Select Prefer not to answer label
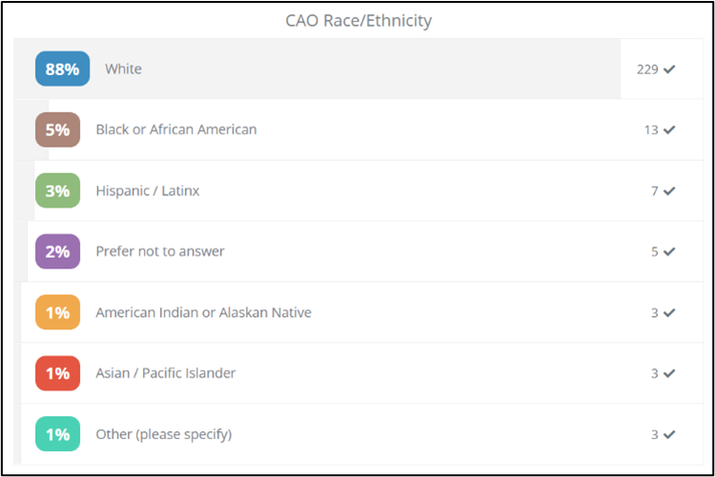Screen dimensions: 715x477 pos(160,251)
